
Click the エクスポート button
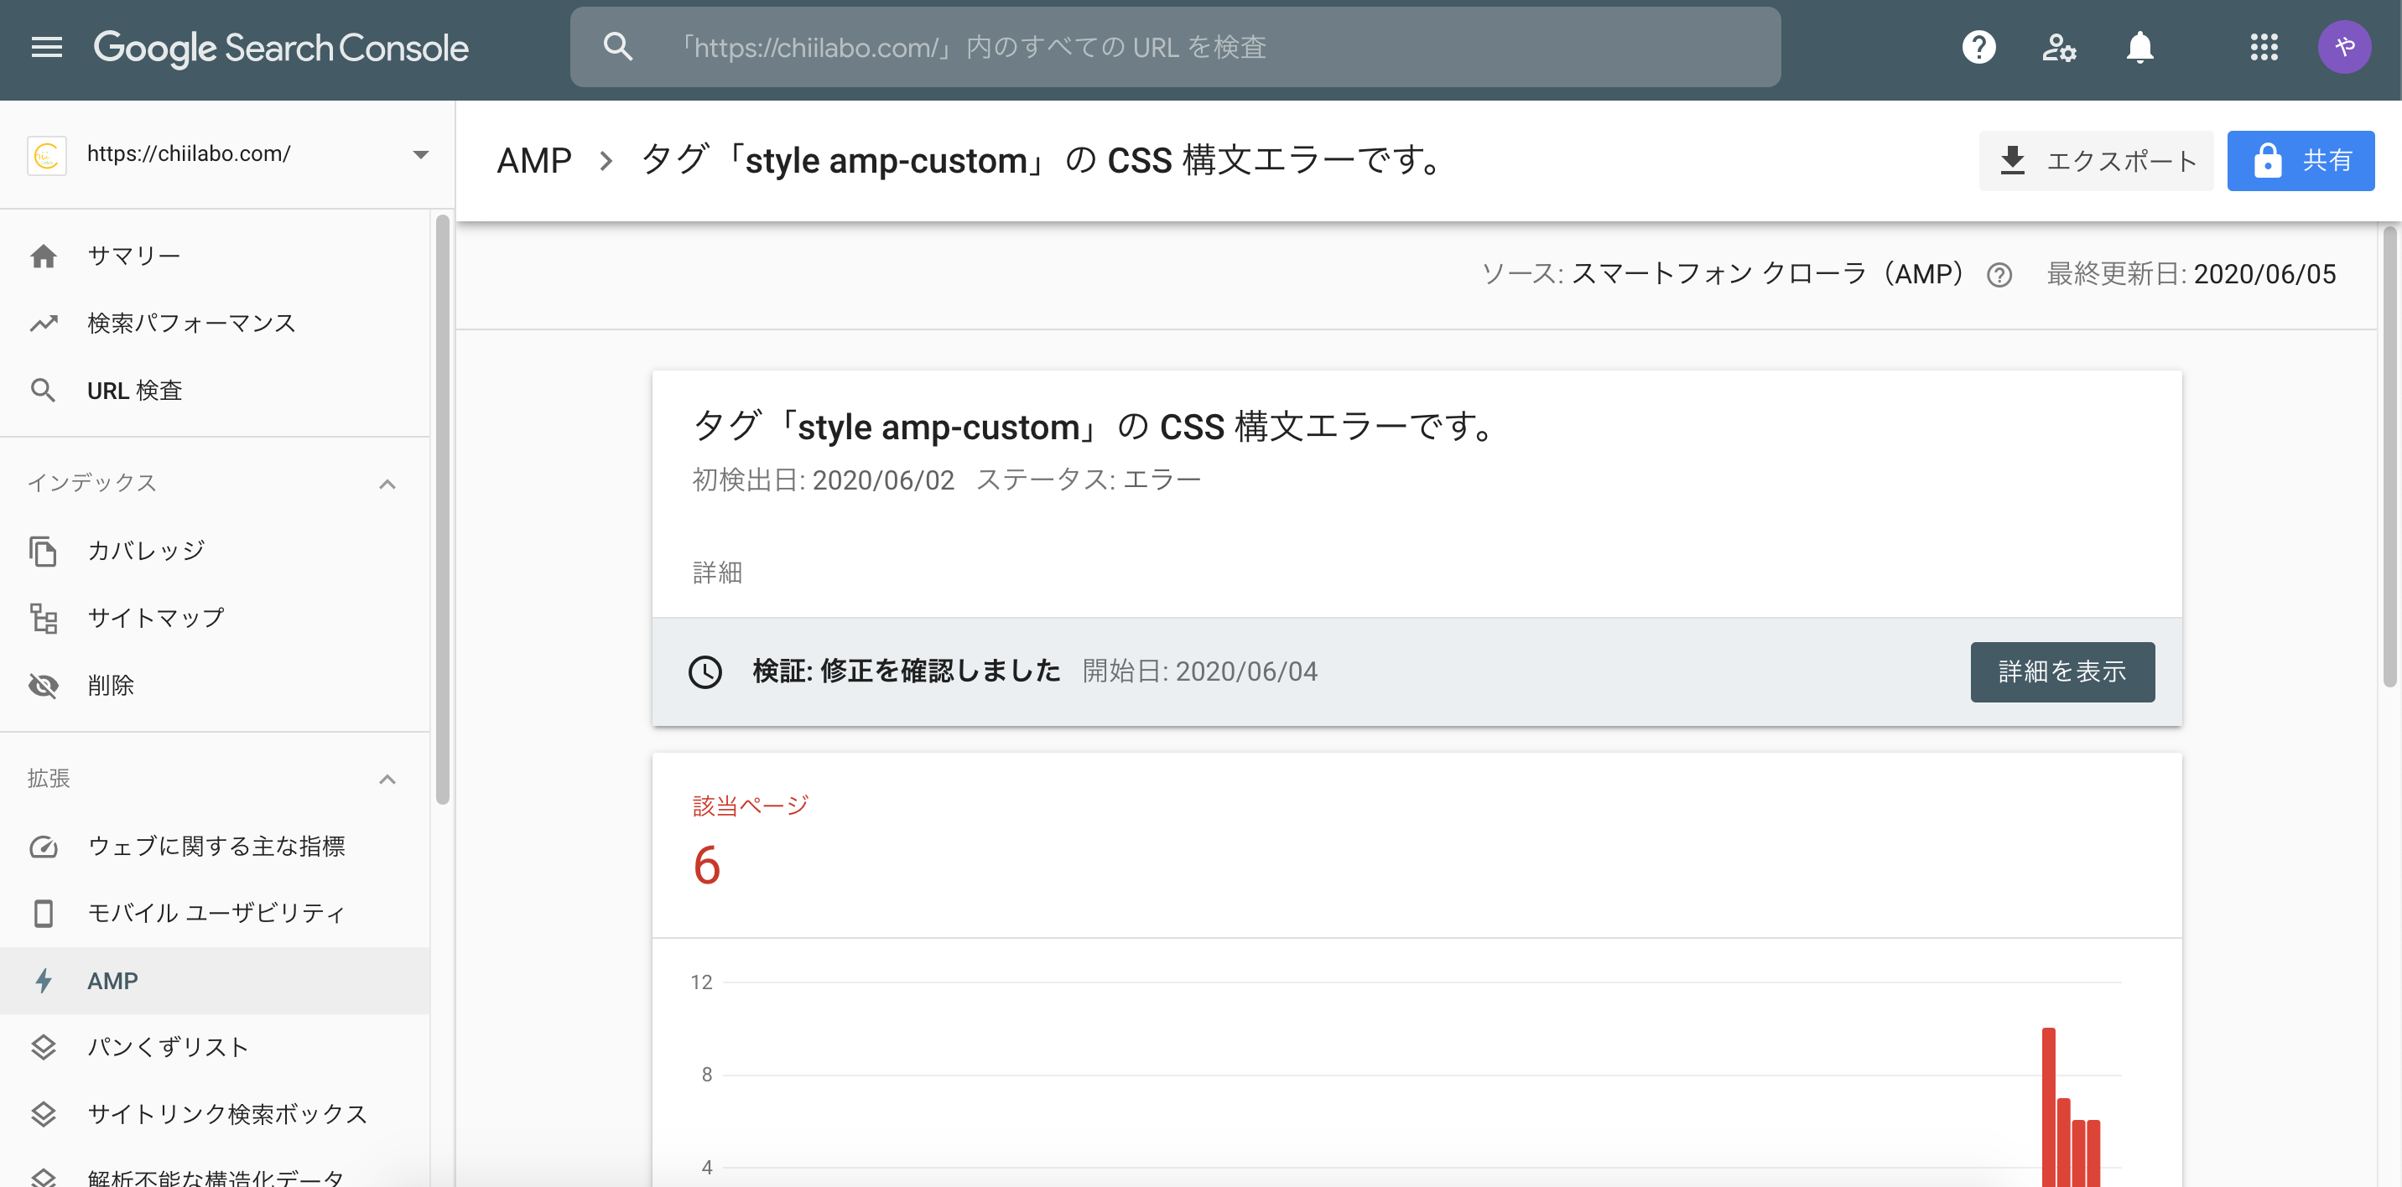point(2095,161)
